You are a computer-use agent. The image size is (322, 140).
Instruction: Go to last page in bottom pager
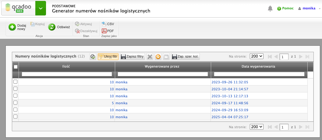click(307, 127)
